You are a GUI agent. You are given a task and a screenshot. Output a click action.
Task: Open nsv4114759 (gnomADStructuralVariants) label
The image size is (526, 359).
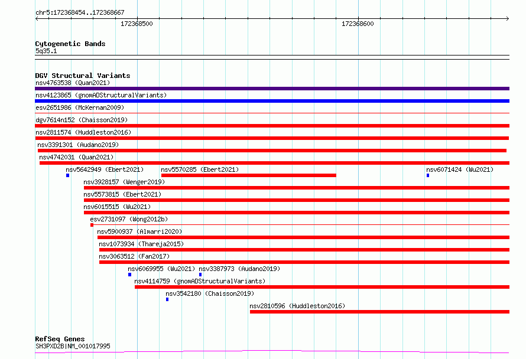tap(200, 281)
